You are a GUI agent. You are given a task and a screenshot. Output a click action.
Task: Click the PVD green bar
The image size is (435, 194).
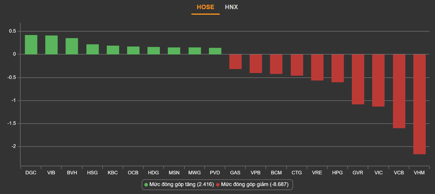[x=215, y=51]
